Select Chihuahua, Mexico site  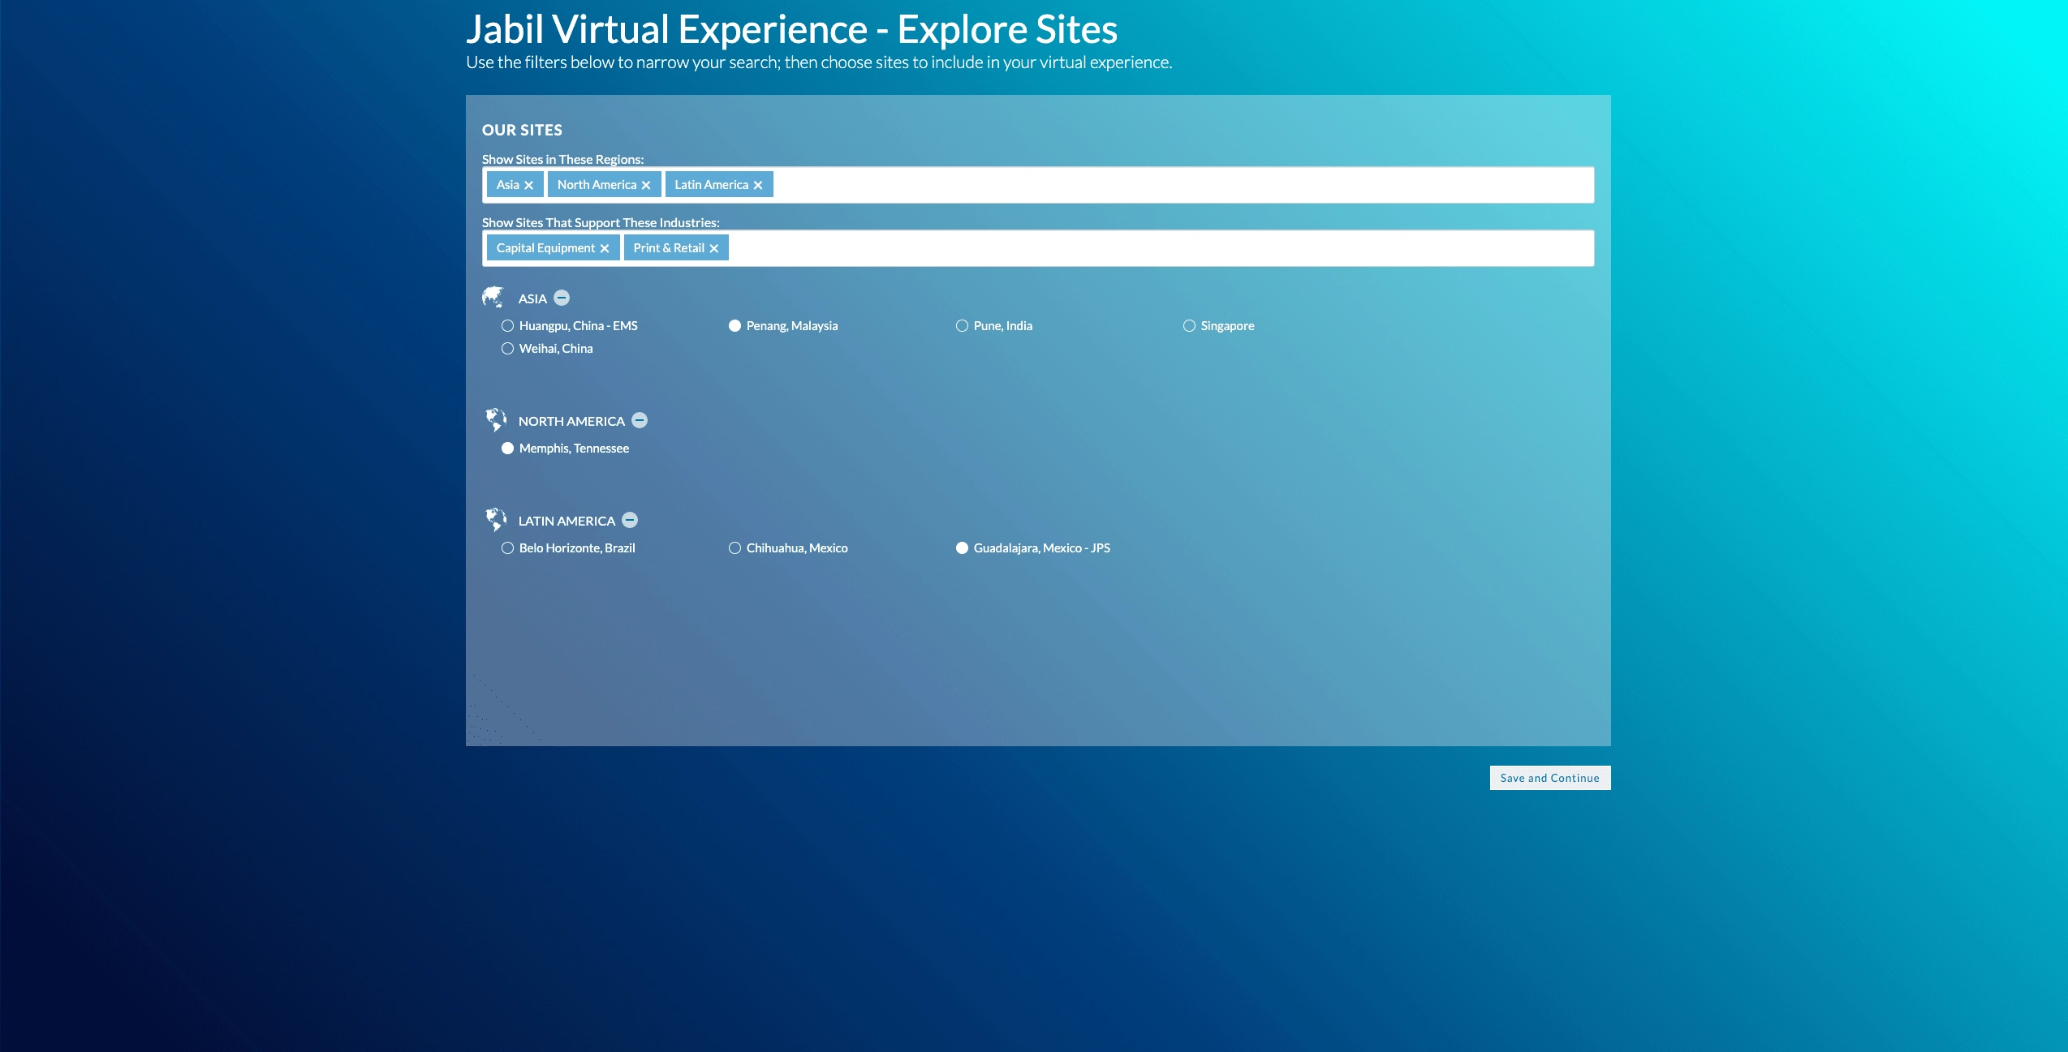(735, 547)
